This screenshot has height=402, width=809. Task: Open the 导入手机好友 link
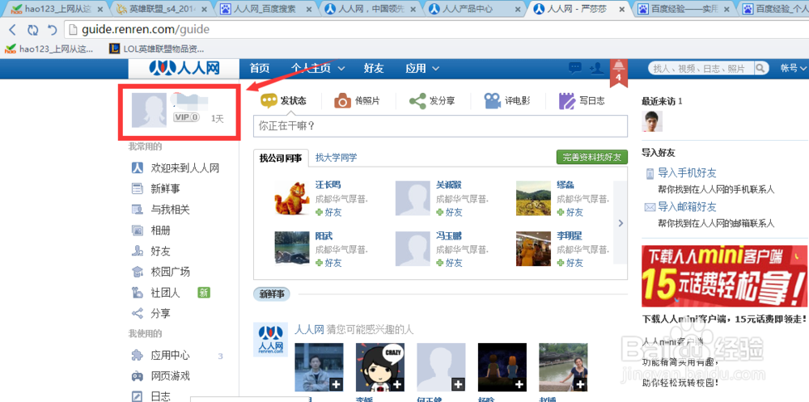[x=687, y=173]
